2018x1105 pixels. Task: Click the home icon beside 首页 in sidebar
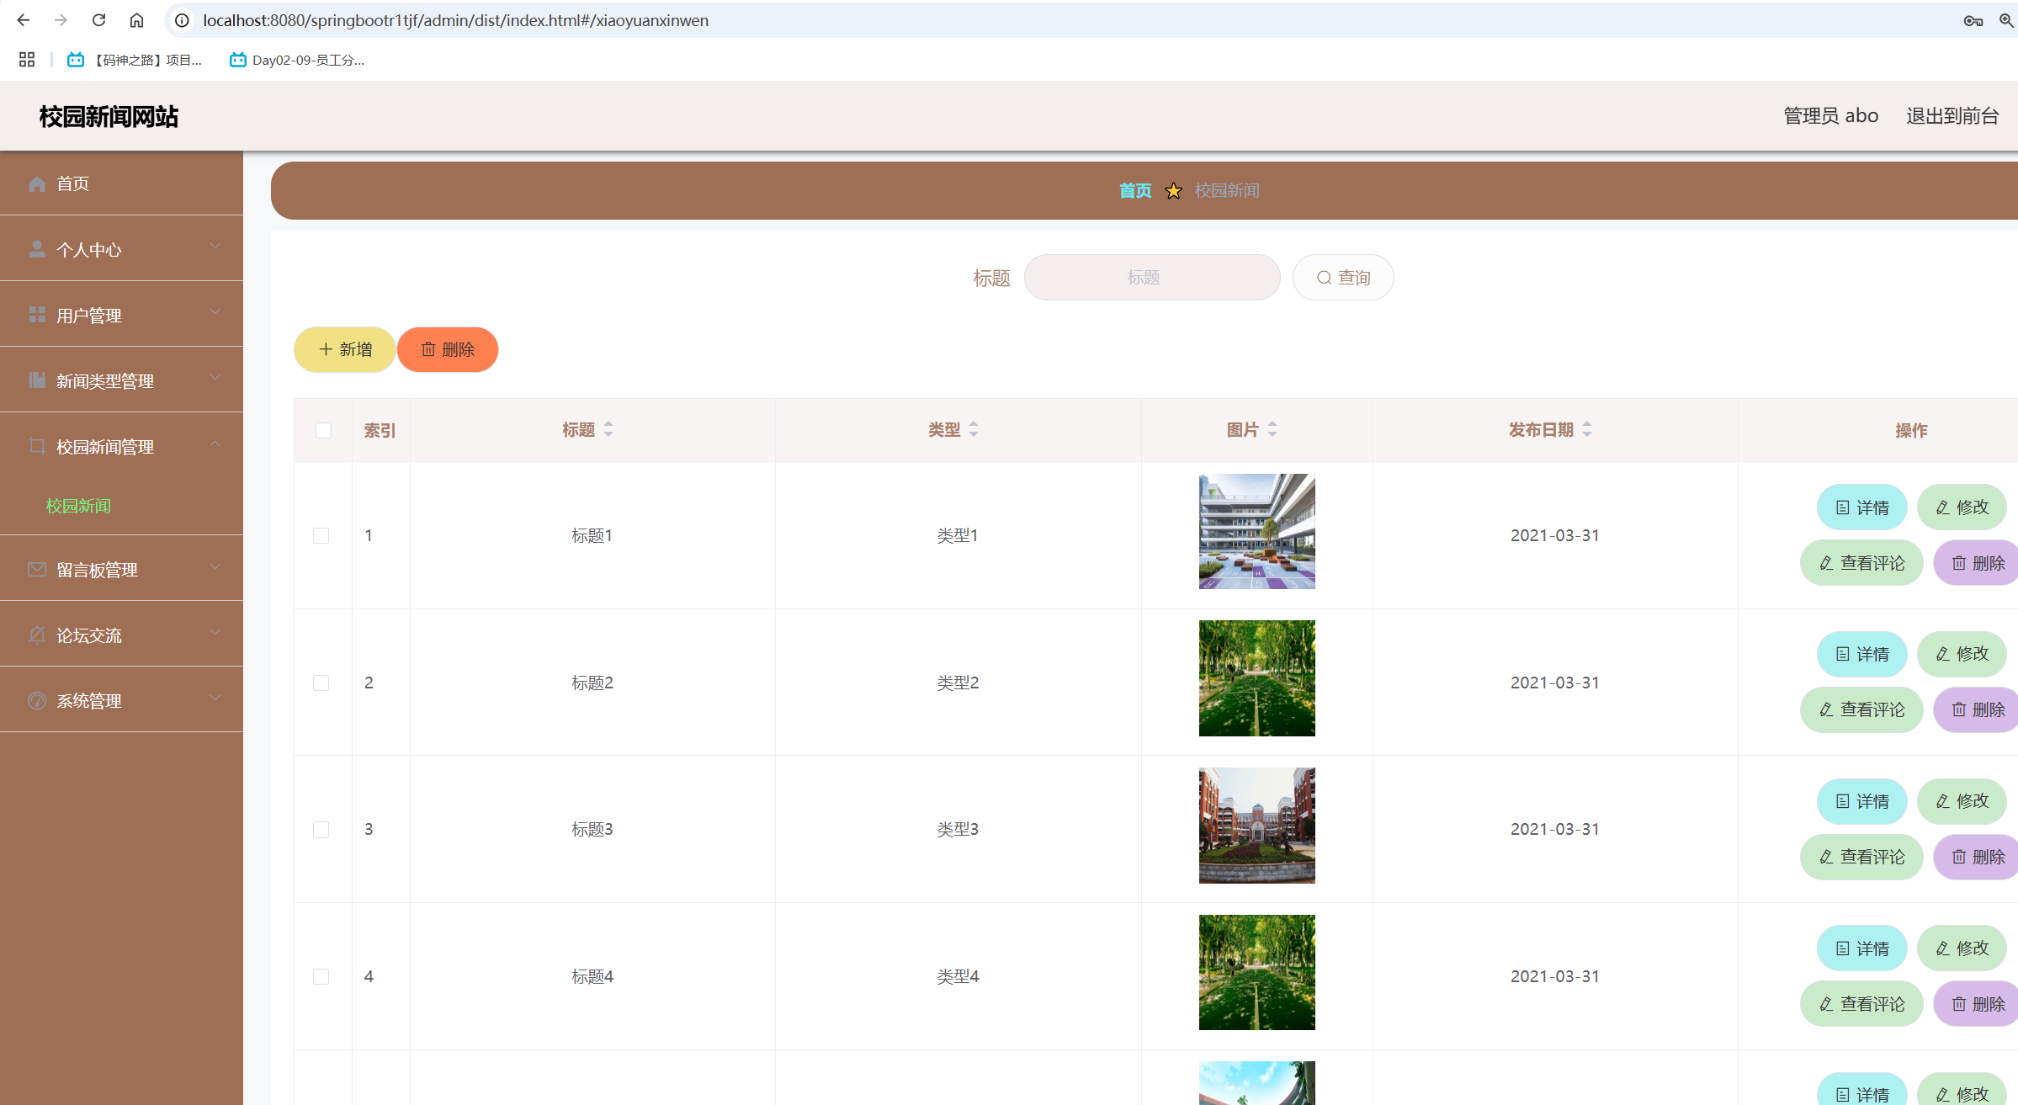(x=37, y=183)
